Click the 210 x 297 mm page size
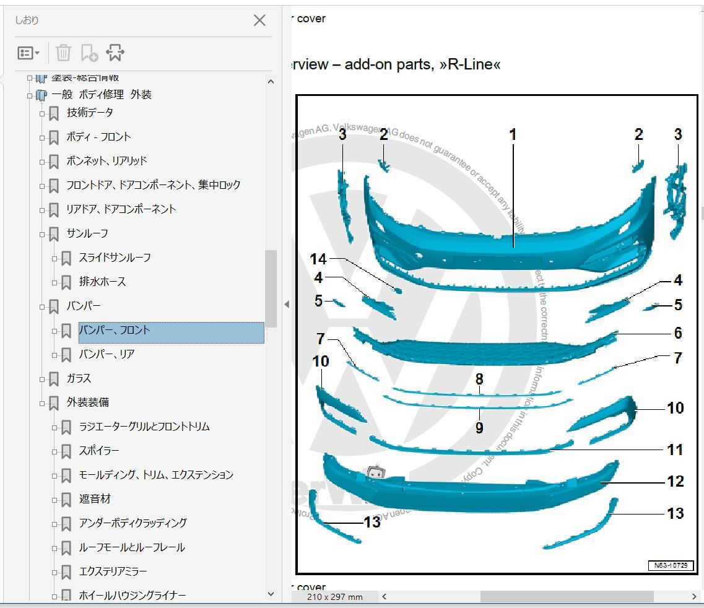The image size is (704, 608). 334,597
